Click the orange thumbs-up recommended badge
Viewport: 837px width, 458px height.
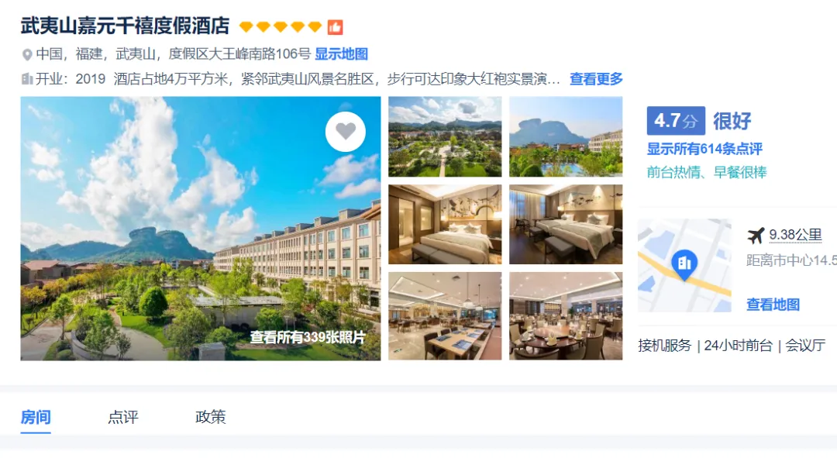(x=336, y=26)
